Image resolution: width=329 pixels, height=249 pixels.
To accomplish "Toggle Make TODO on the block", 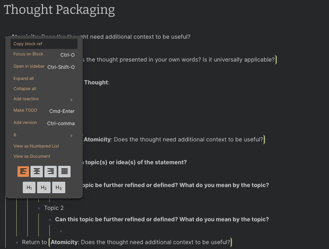I will (x=25, y=110).
